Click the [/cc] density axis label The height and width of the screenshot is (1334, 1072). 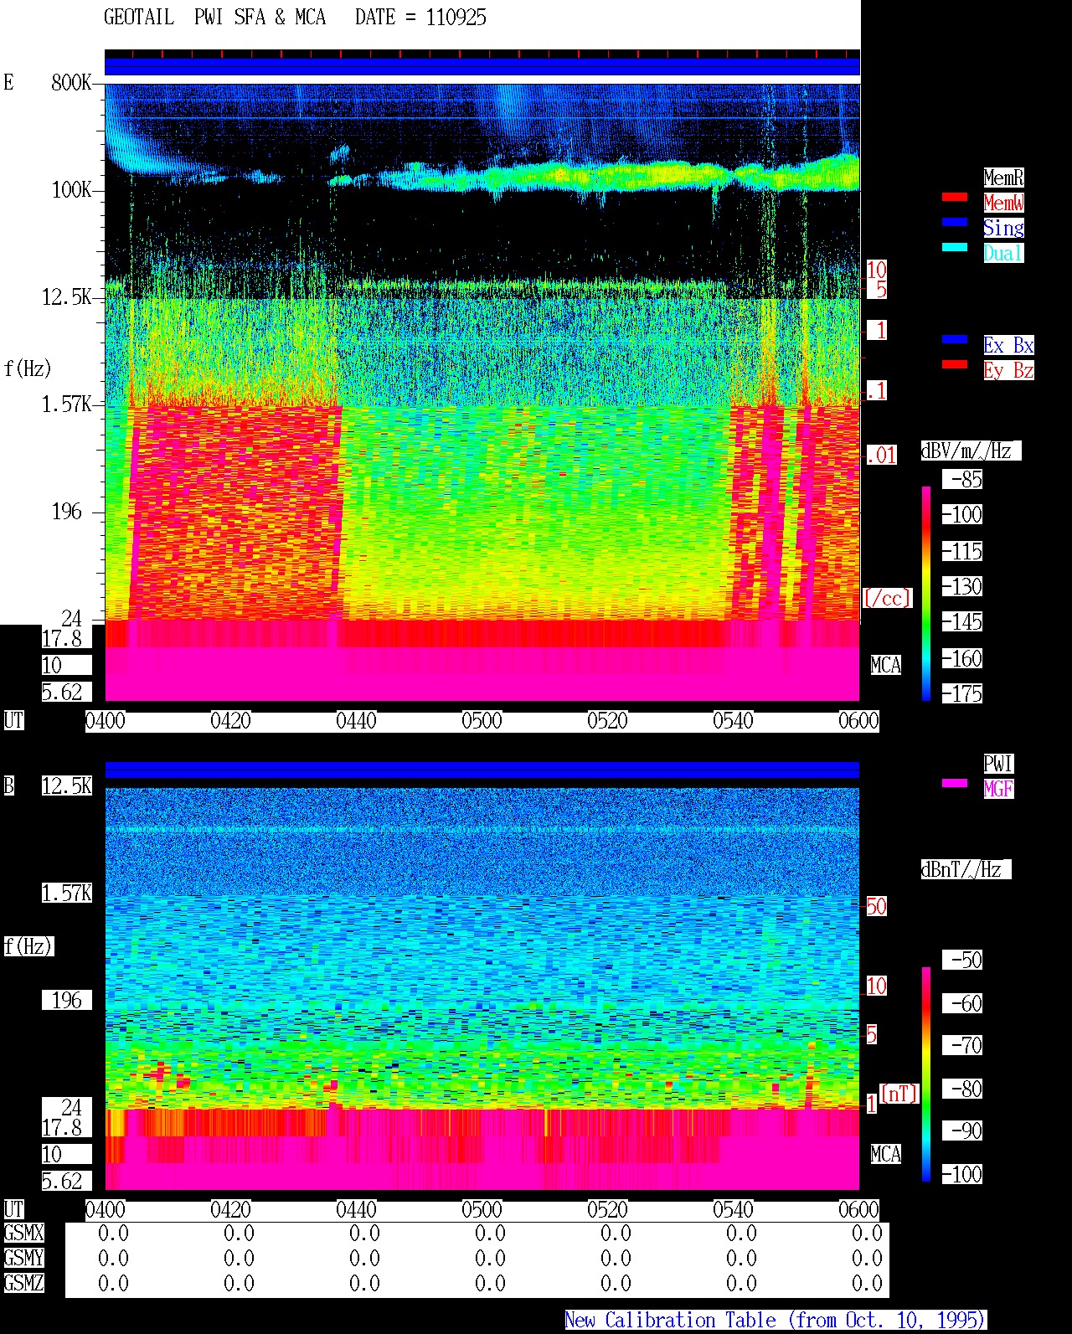click(x=888, y=598)
